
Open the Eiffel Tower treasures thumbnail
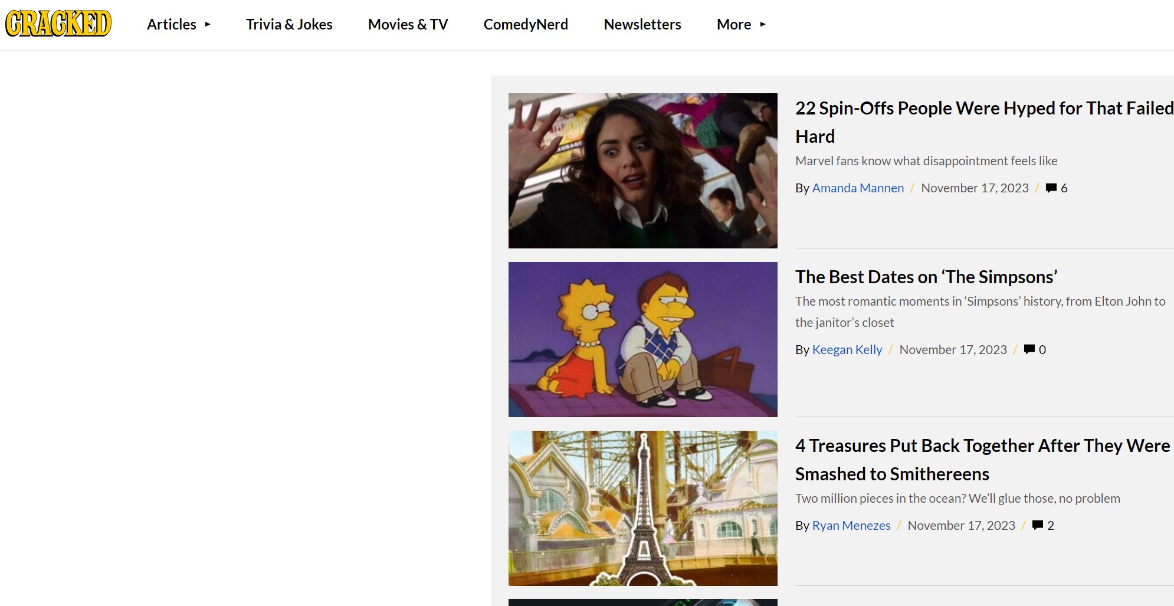[x=643, y=508]
